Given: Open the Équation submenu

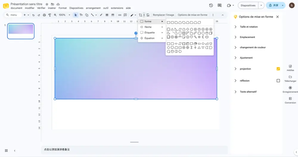Looking at the screenshot, I should point(152,38).
